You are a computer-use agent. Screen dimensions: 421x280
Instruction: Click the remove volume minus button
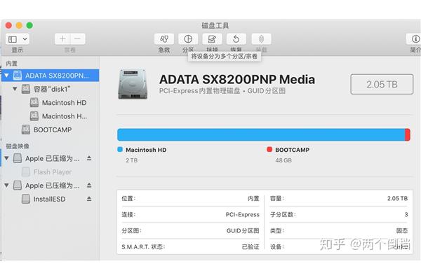[78, 39]
